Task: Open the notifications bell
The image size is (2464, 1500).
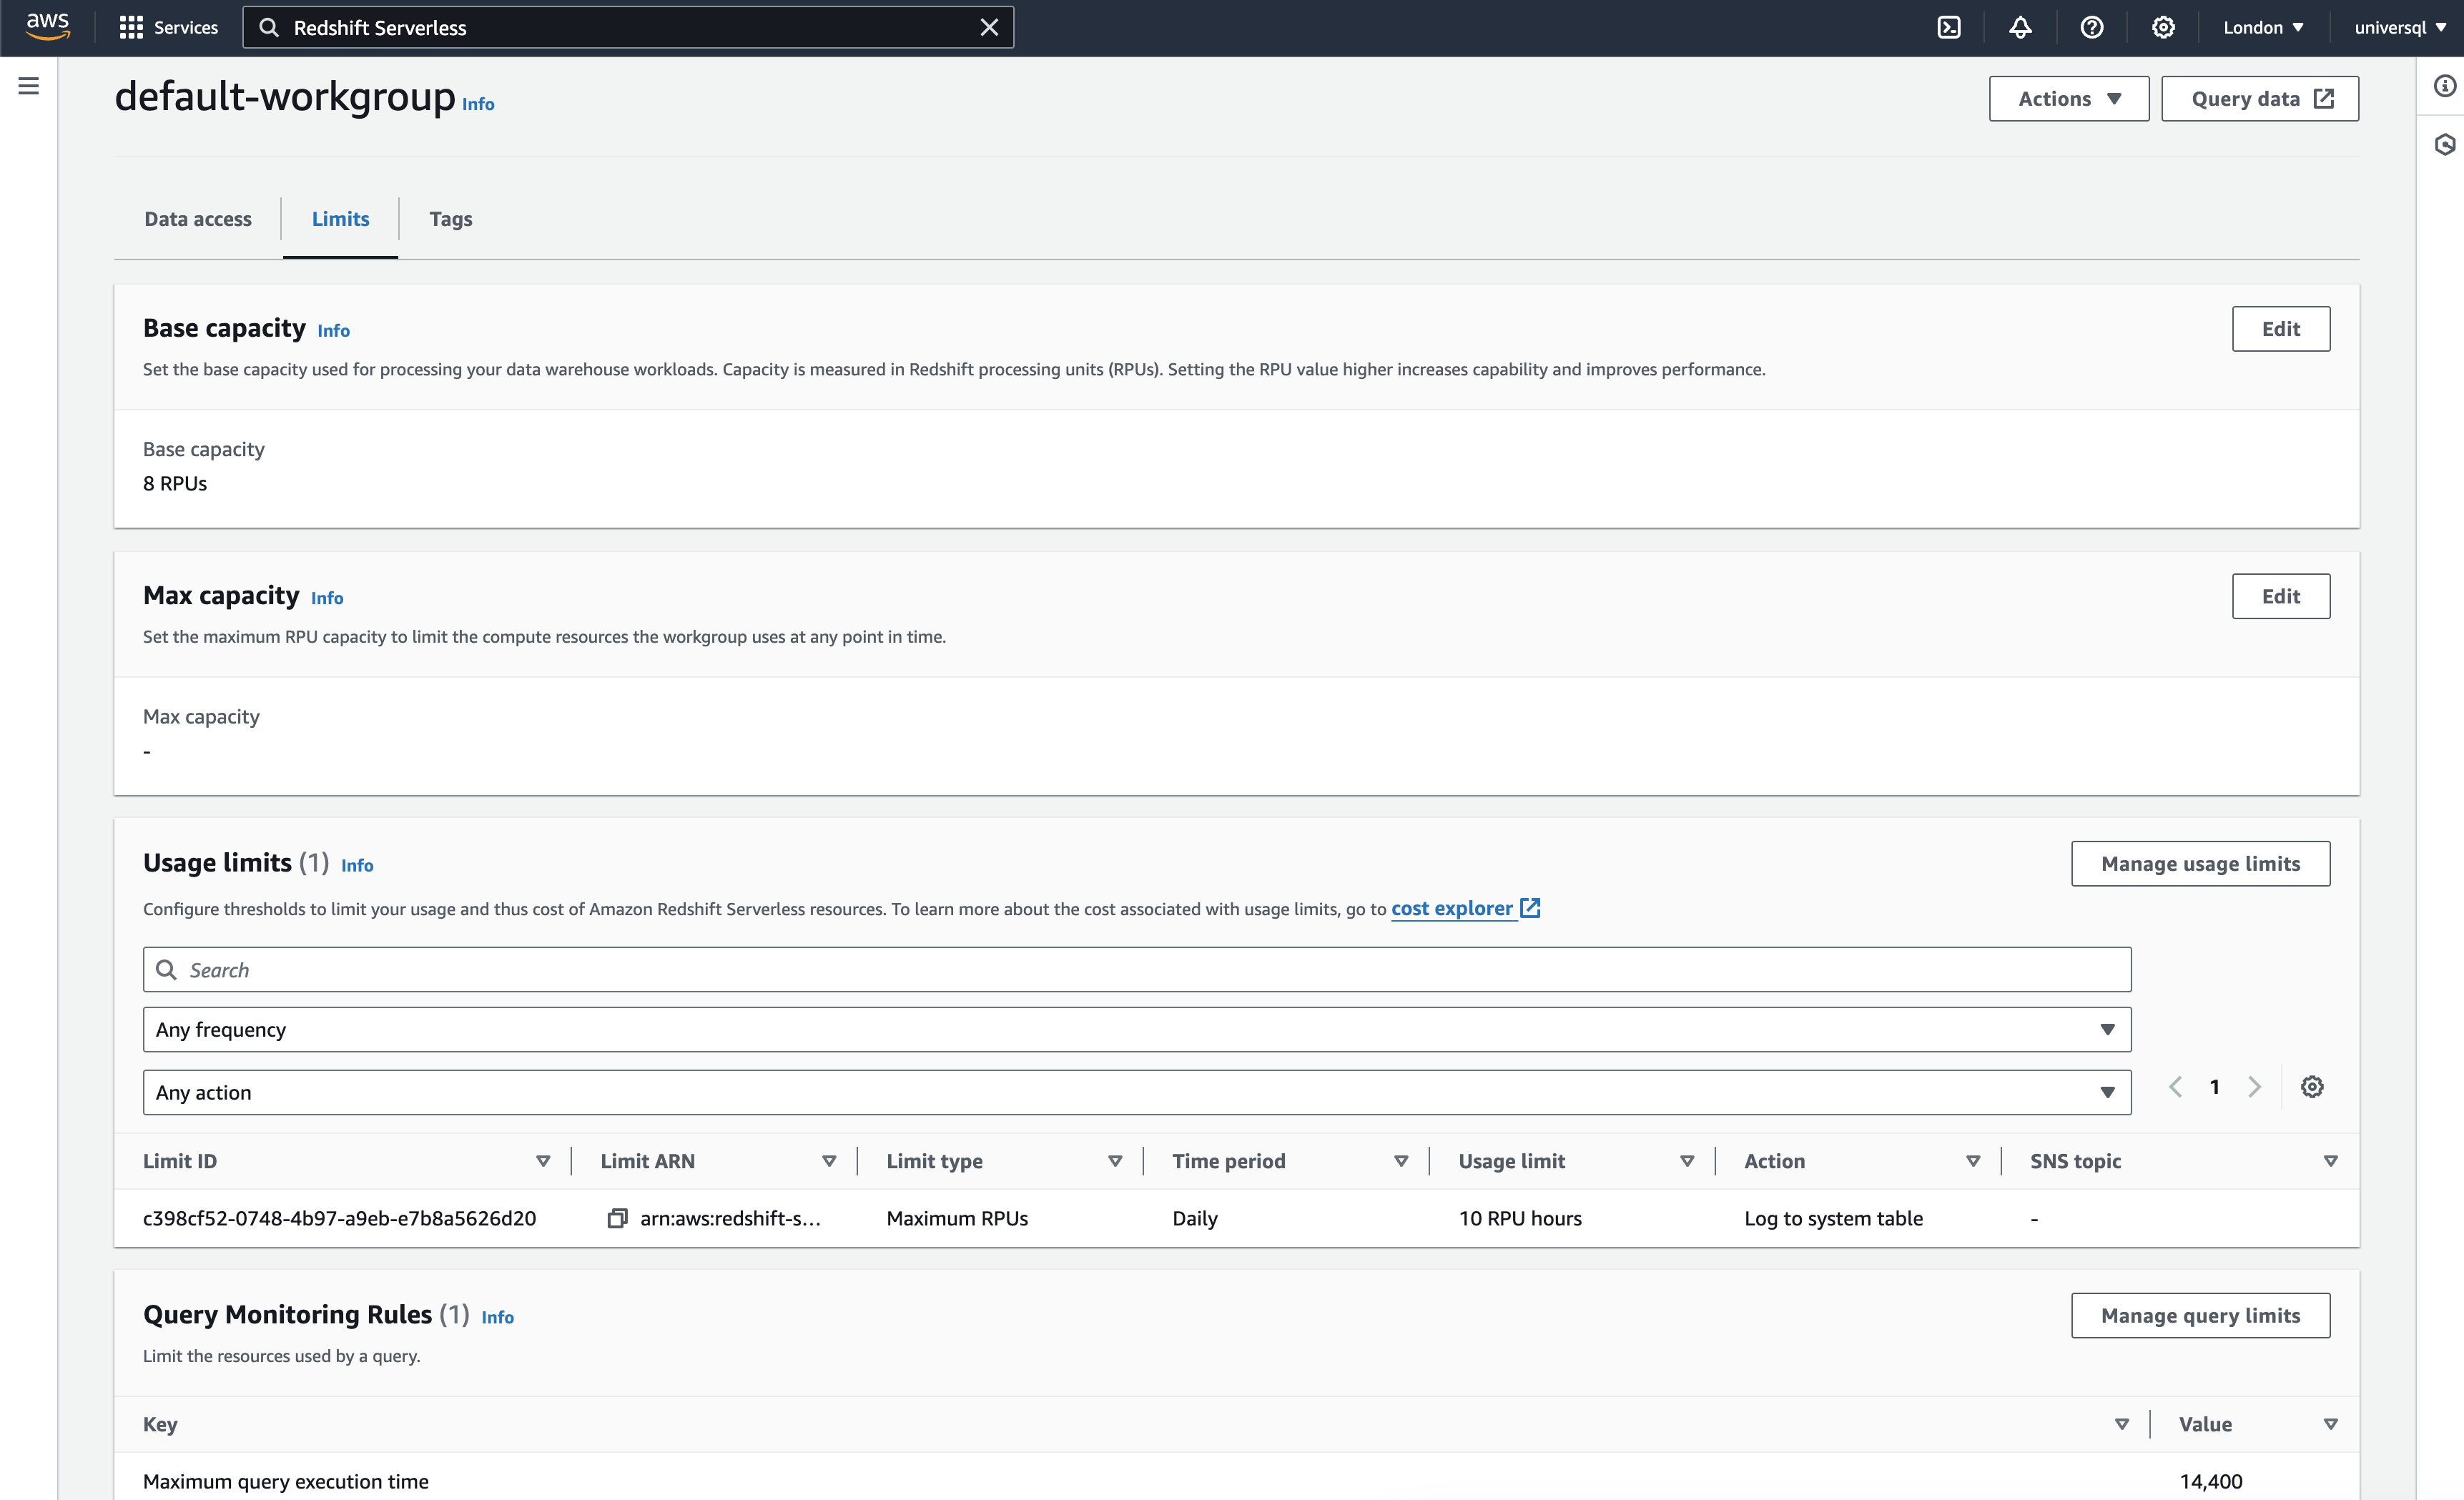Action: tap(2020, 27)
